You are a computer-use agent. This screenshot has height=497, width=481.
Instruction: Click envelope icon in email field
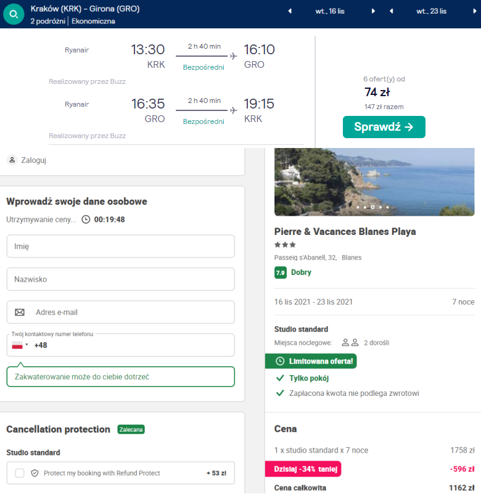coord(20,312)
